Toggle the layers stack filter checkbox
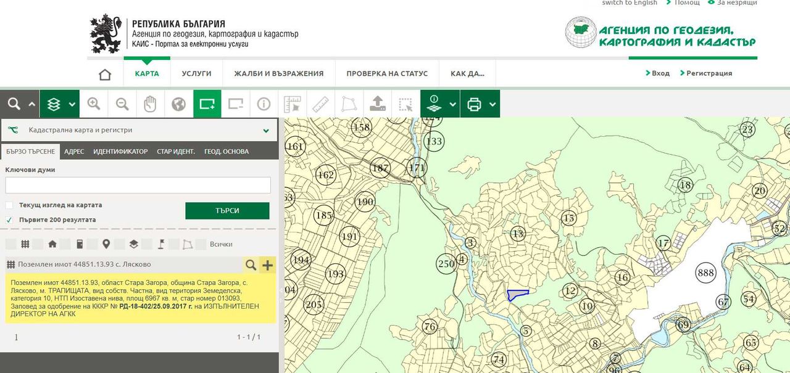The width and height of the screenshot is (790, 373). pyautogui.click(x=118, y=244)
